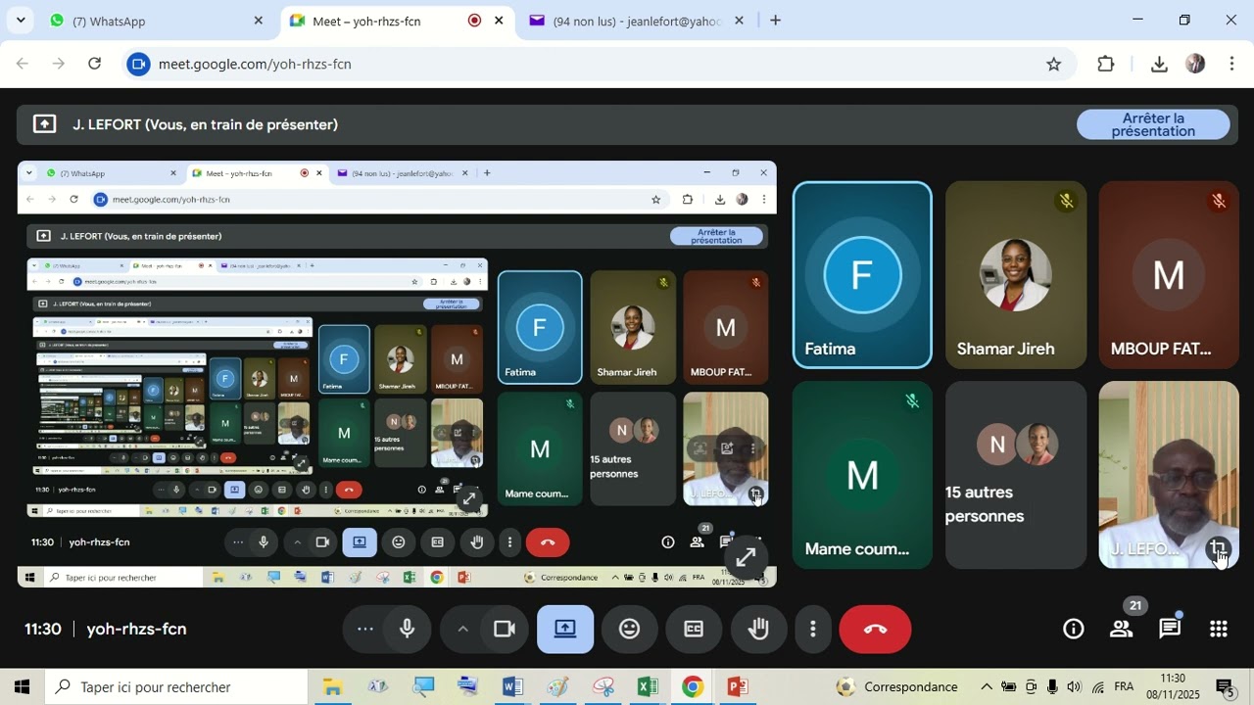This screenshot has height=705, width=1254.
Task: Open Windows notification center icon
Action: coord(1224,687)
